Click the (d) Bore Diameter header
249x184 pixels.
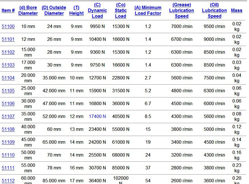[x=28, y=11]
